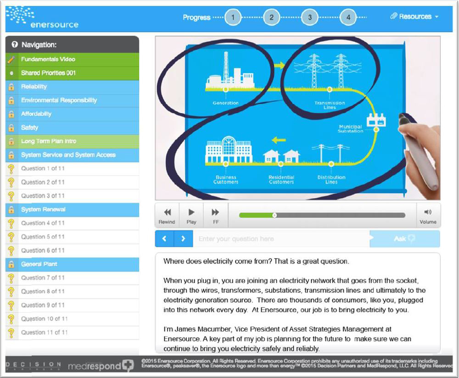Click the 'Where does electricity come from?' transcript line
The image size is (459, 378).
256,261
